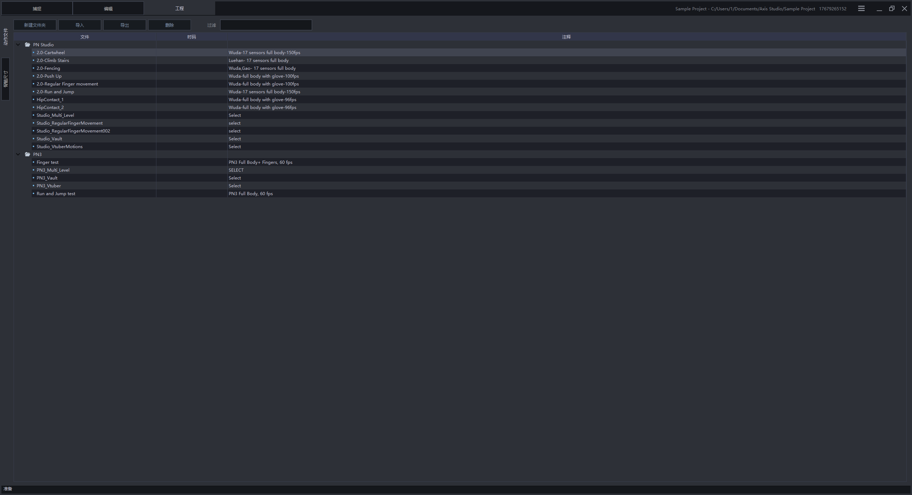Focus the 过滤 filter input field
912x495 pixels.
point(266,25)
